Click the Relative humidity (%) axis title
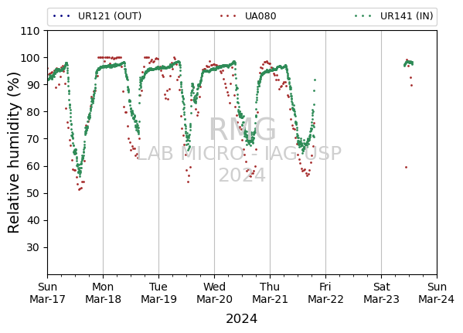The image size is (463, 333). tap(14, 153)
